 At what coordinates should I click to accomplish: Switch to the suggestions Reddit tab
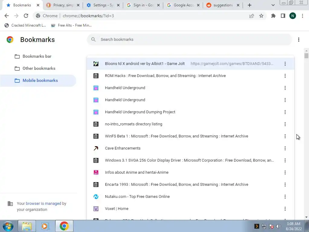pos(223,5)
